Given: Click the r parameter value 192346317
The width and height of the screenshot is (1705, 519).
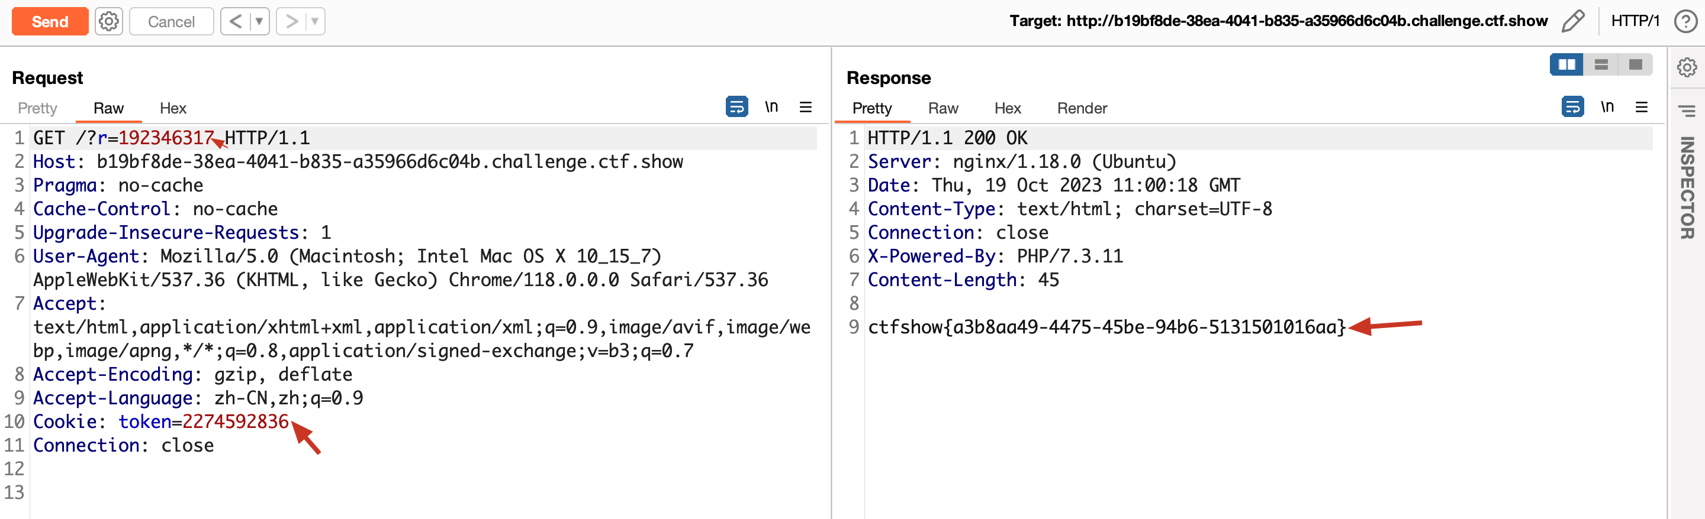Looking at the screenshot, I should (x=166, y=138).
